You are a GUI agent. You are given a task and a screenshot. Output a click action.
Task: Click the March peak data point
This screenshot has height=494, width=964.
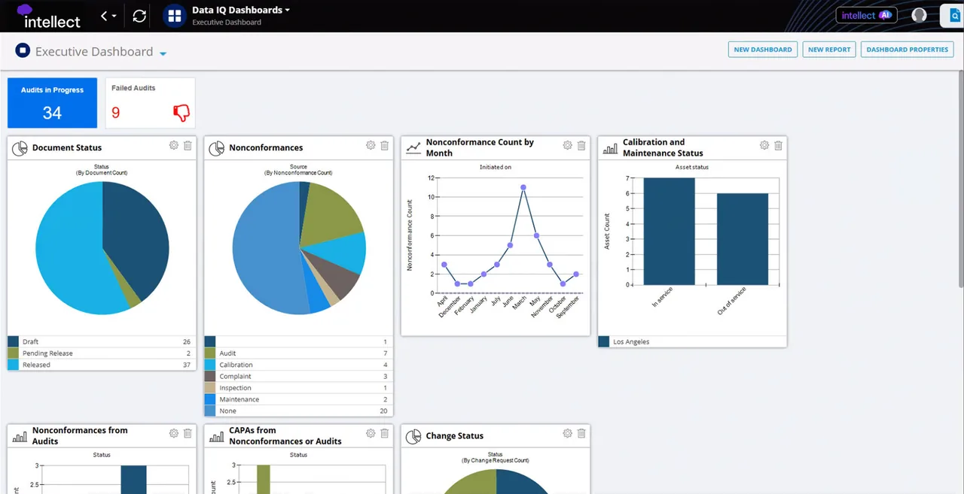[x=523, y=187]
